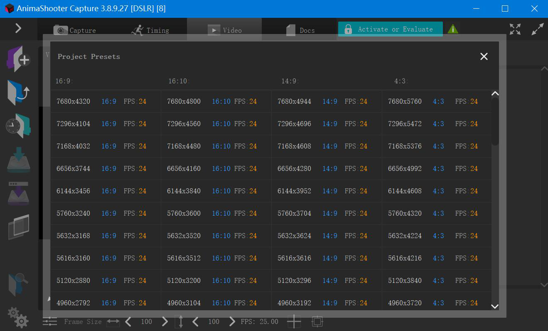Expand the left sidebar with the chevron
Image resolution: width=548 pixels, height=331 pixels.
coord(18,28)
